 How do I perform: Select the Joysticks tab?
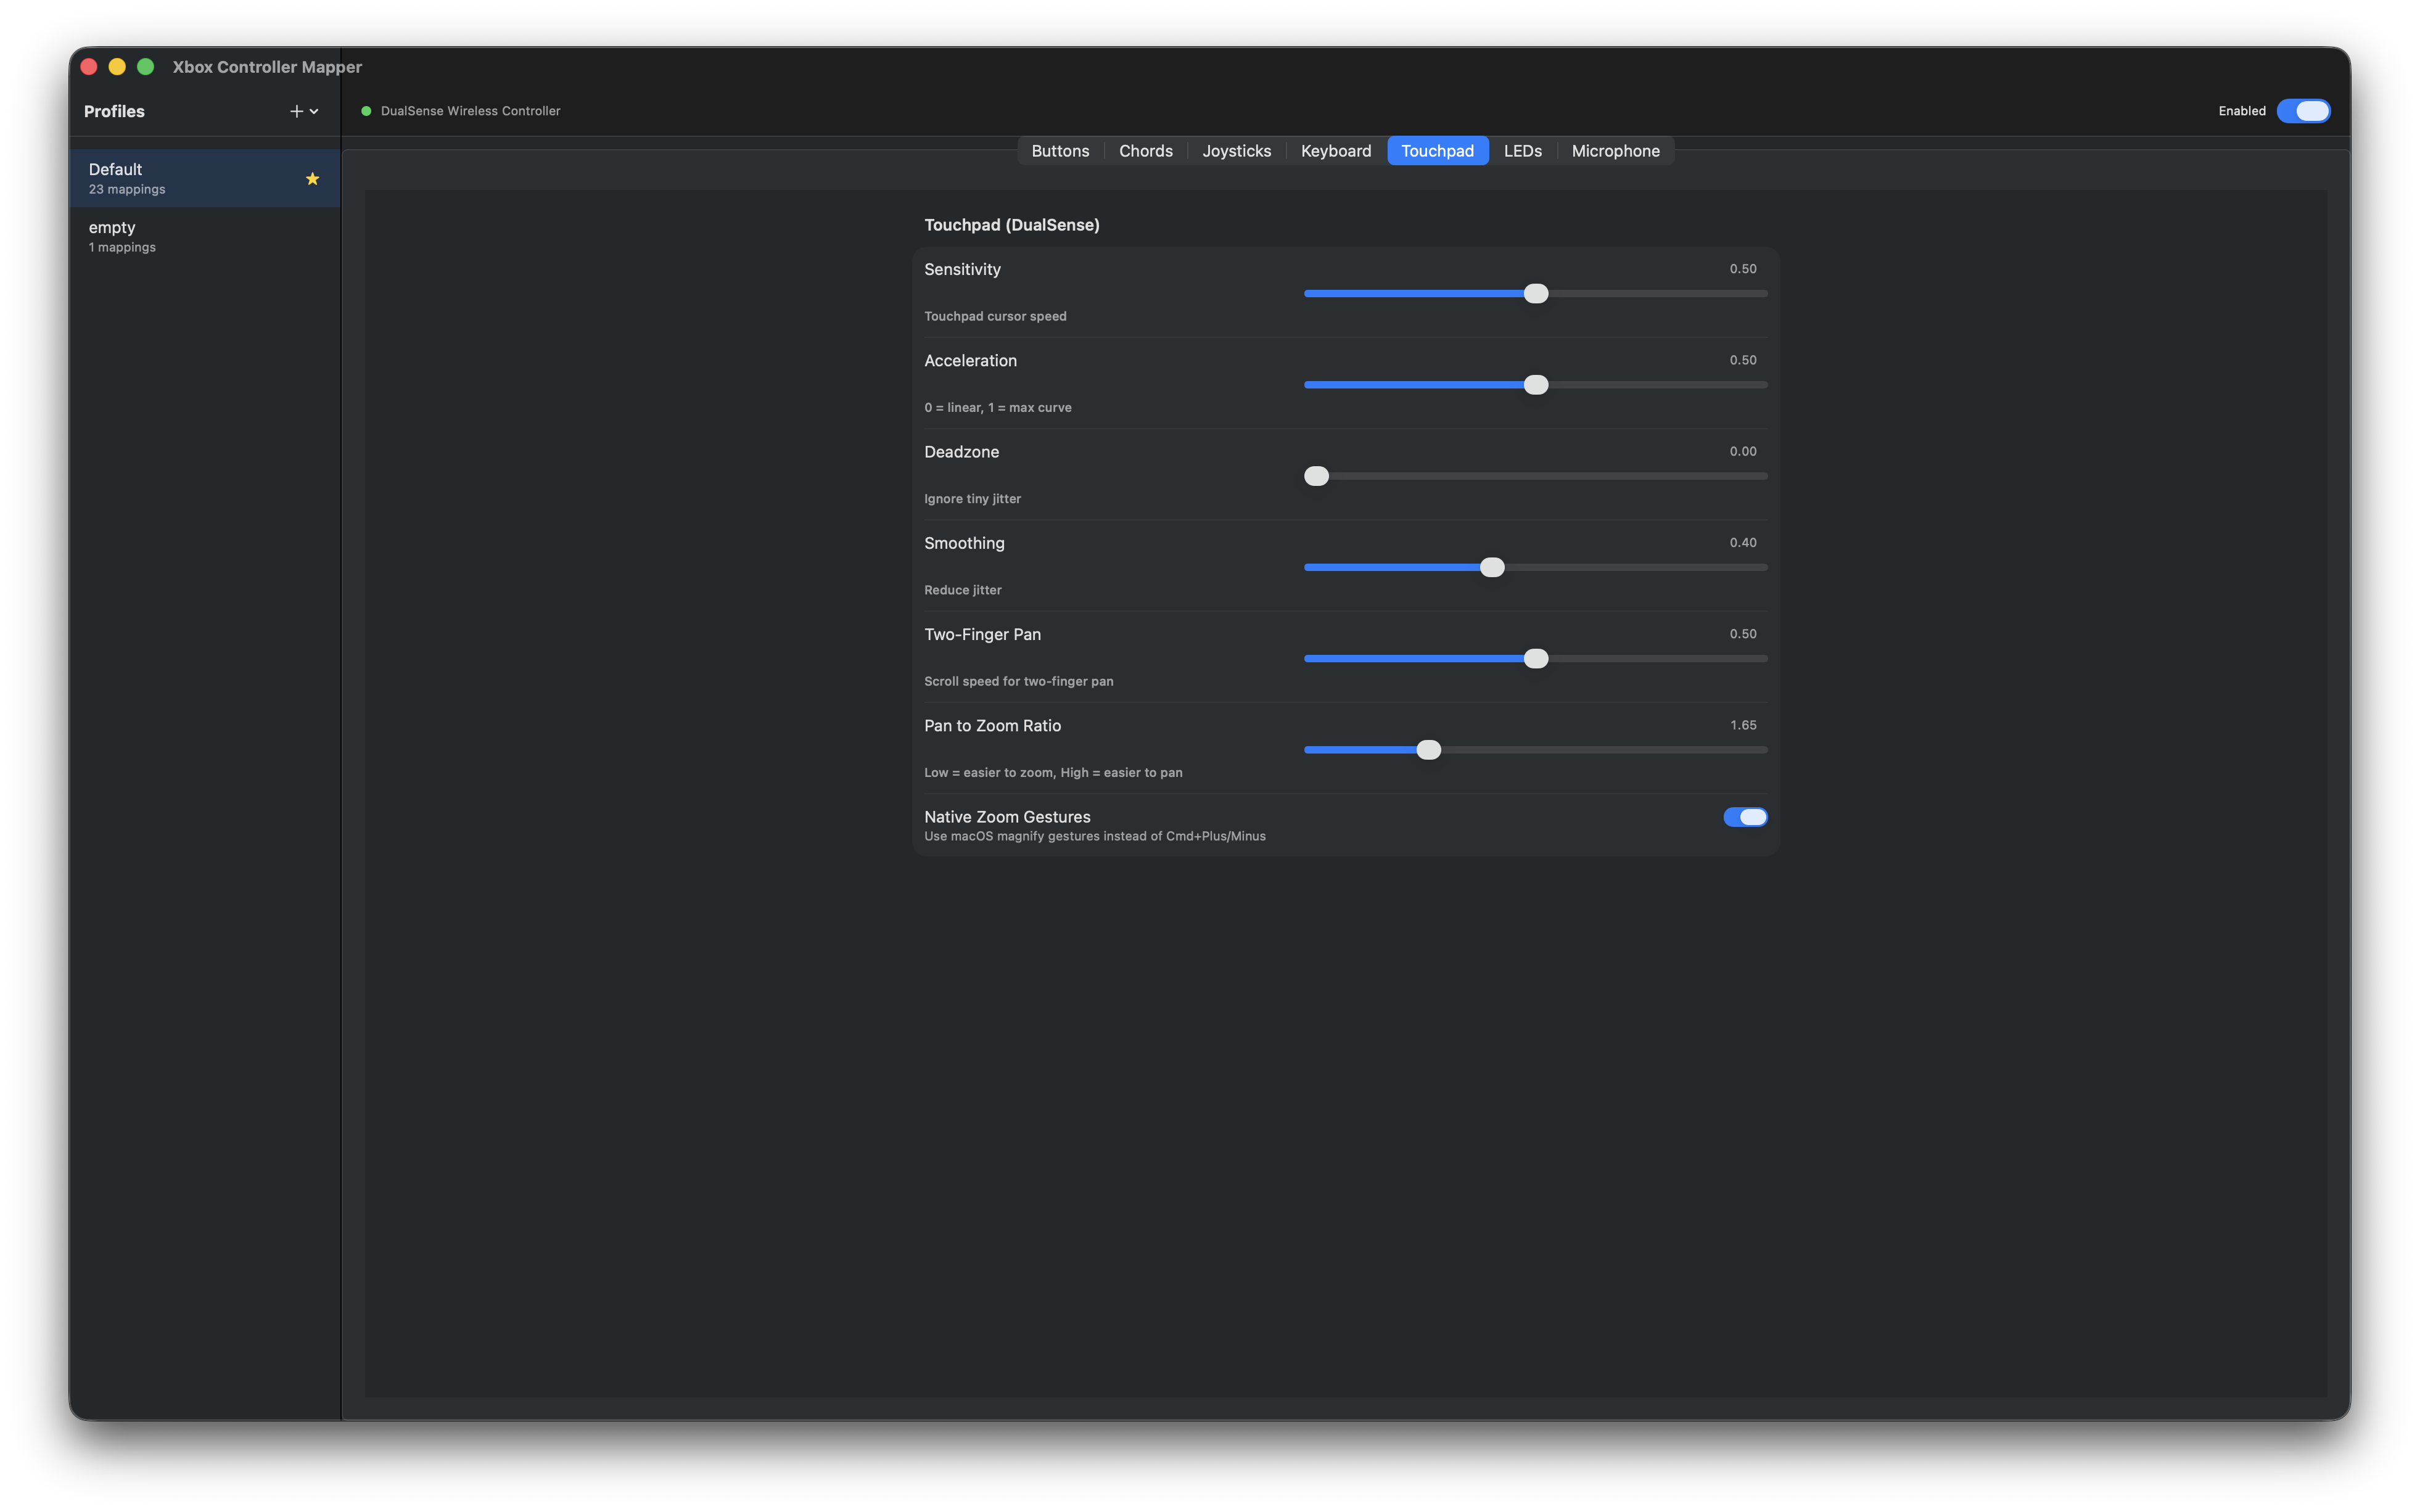tap(1236, 150)
